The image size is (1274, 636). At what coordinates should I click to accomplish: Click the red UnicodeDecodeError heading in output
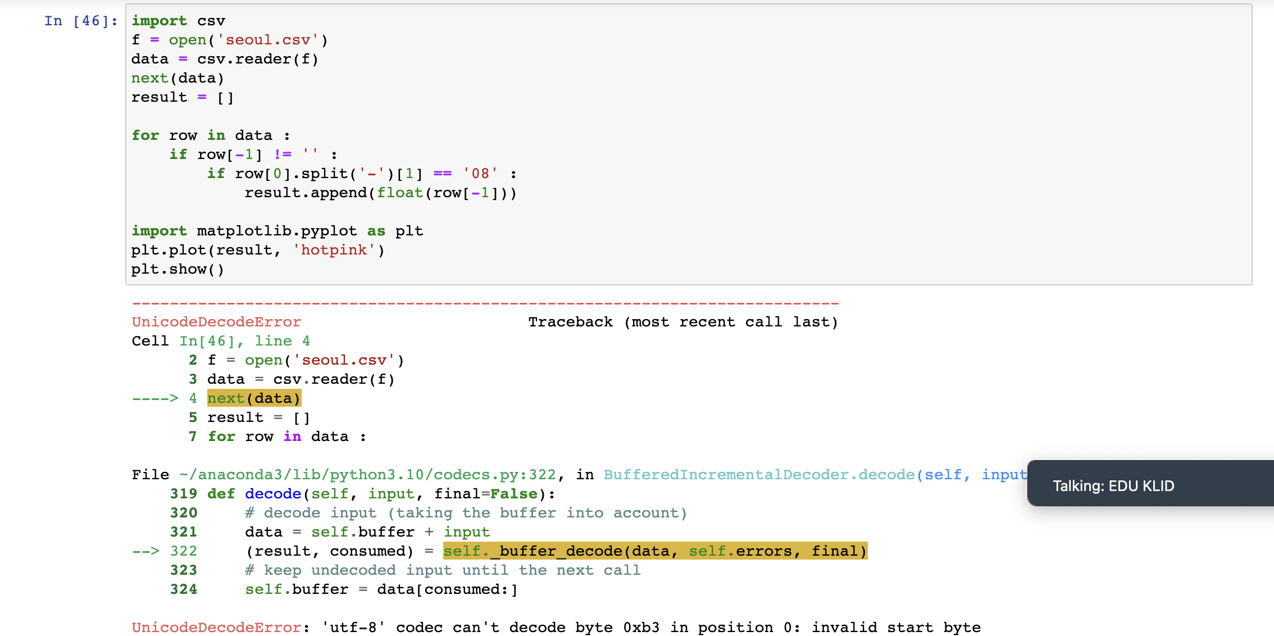click(x=216, y=322)
